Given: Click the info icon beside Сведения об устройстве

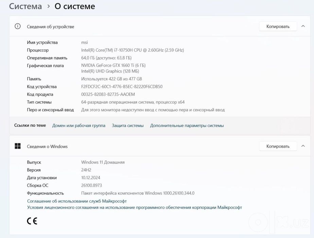Looking at the screenshot, I should click(x=18, y=26).
